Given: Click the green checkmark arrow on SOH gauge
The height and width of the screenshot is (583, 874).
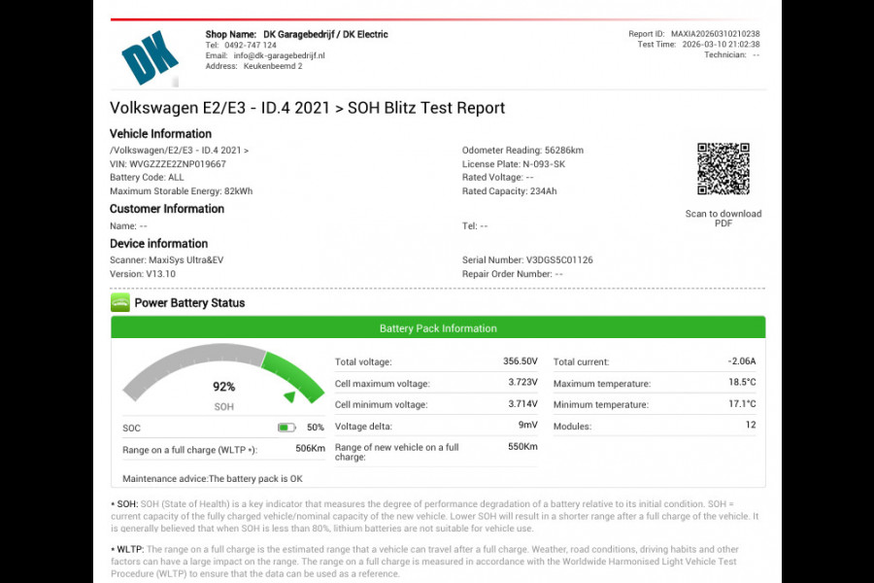Looking at the screenshot, I should tap(289, 396).
